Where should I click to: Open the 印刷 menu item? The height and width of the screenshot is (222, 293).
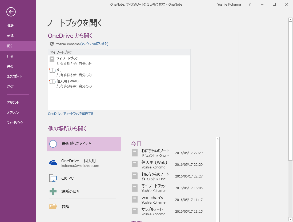18,56
